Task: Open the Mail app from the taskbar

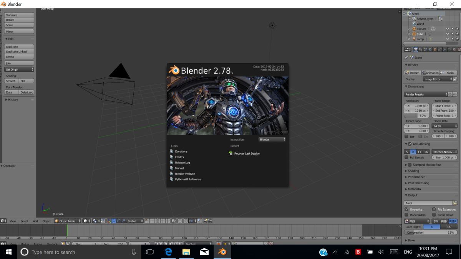Action: point(204,252)
